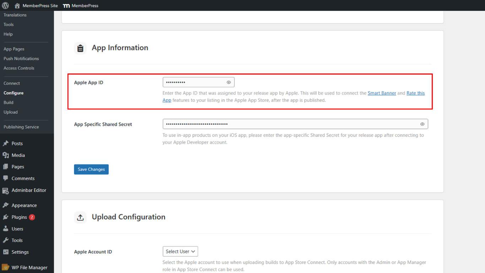Show the App Specific Shared Secret

point(422,124)
